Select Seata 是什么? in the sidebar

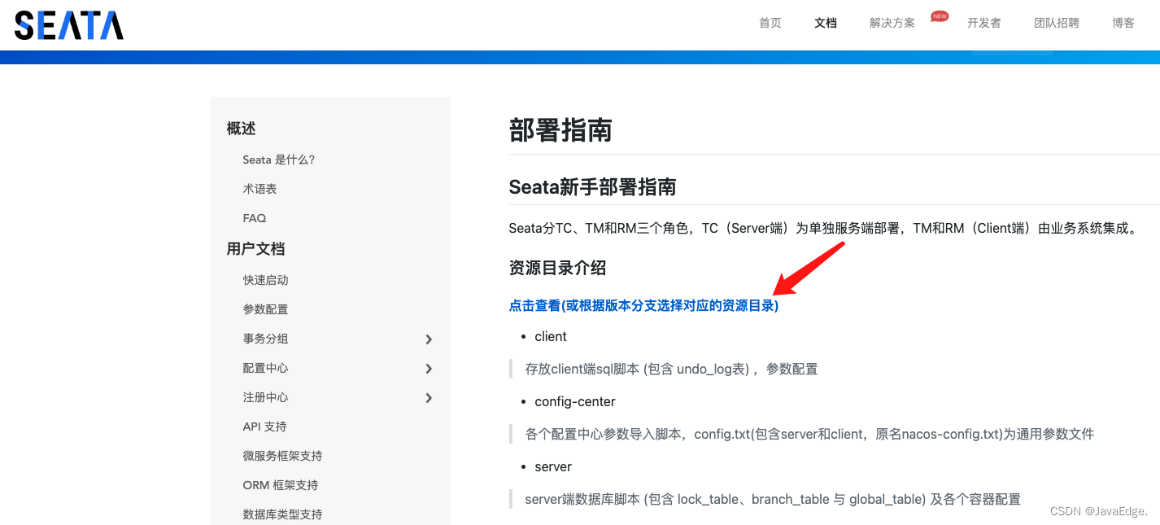(x=277, y=159)
